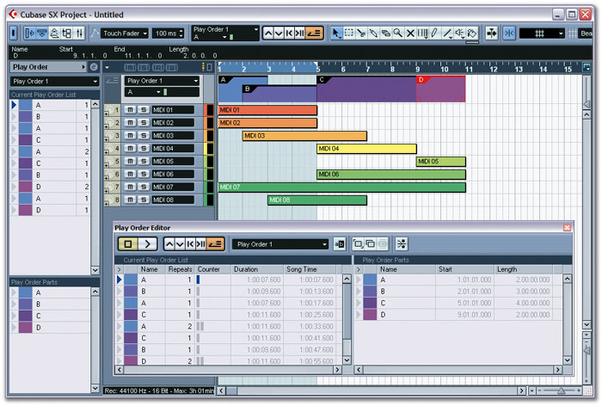
Task: Click the edit e button beside Play Order
Action: (x=94, y=67)
